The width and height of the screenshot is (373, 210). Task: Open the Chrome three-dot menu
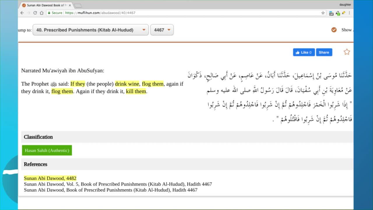coord(349,13)
